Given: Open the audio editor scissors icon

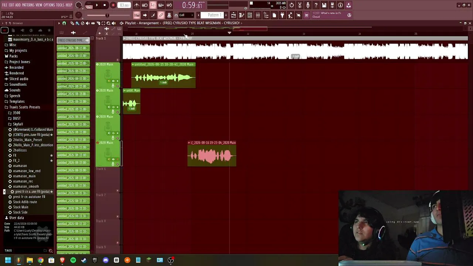Looking at the screenshot, I should click(x=300, y=5).
